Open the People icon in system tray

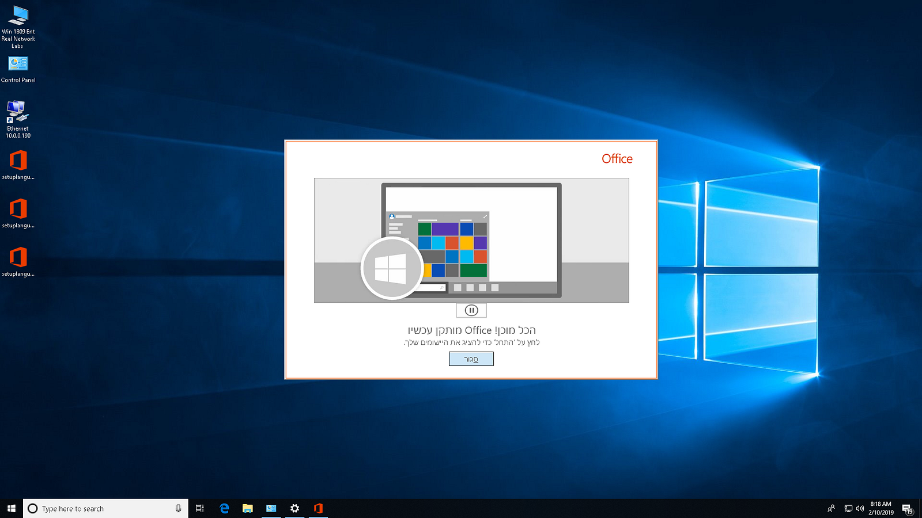[x=831, y=508]
